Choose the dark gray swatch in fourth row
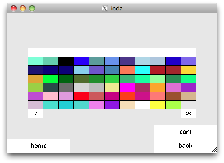This screenshot has height=163, width=224. pyautogui.click(x=66, y=88)
